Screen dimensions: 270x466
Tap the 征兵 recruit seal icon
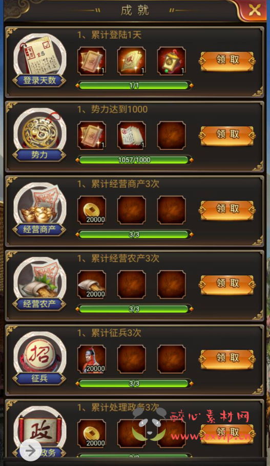39,353
